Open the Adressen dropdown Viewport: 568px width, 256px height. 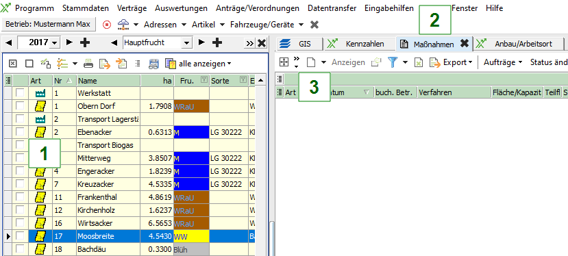184,25
